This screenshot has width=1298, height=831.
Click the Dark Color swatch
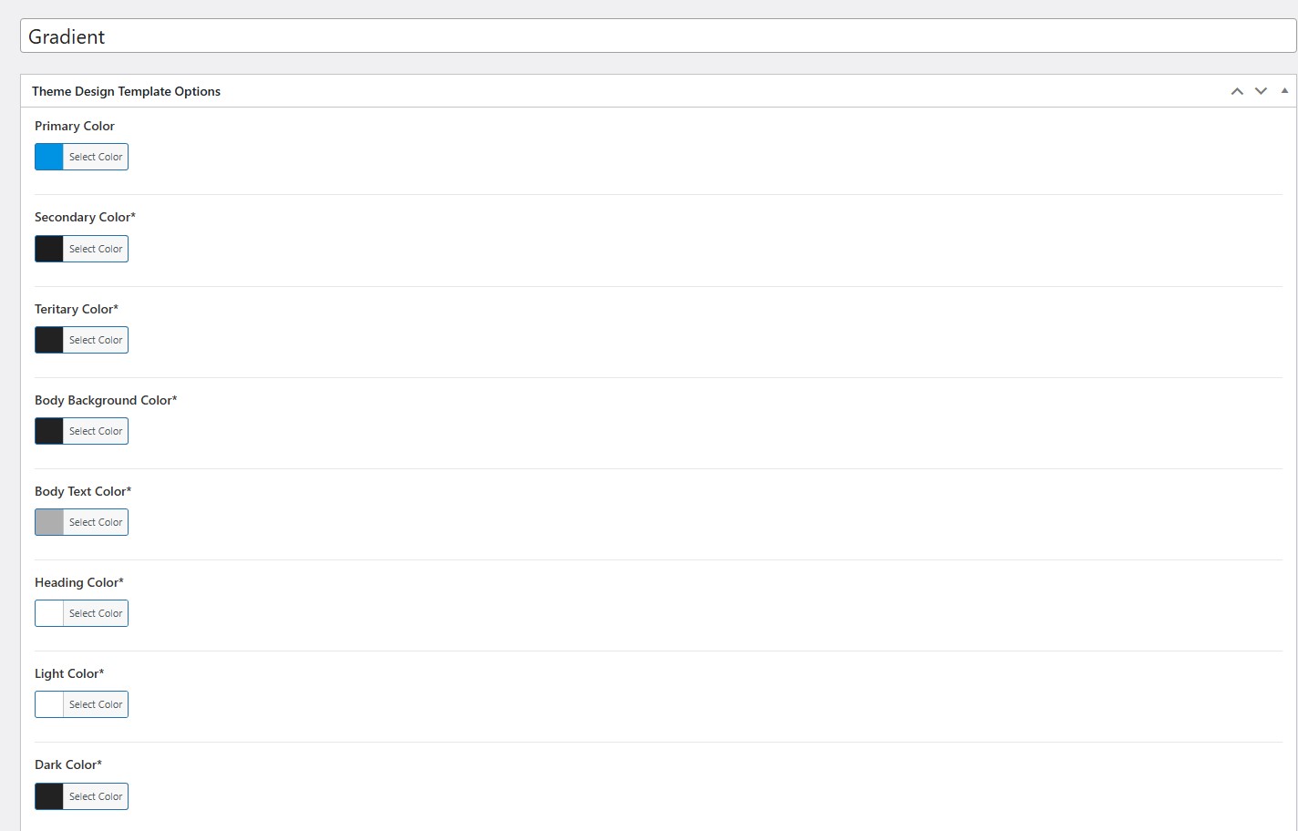49,796
